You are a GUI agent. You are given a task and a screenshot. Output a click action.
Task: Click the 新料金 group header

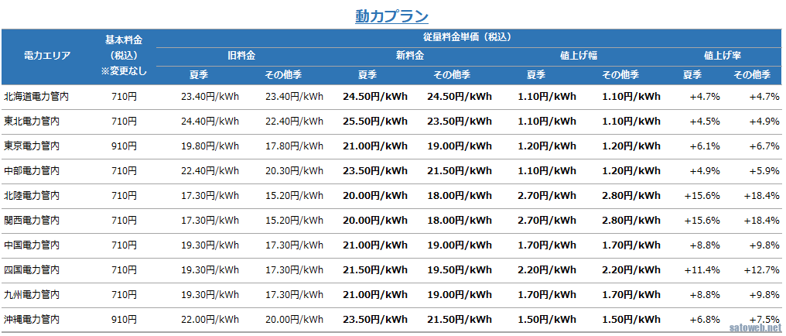click(x=409, y=56)
